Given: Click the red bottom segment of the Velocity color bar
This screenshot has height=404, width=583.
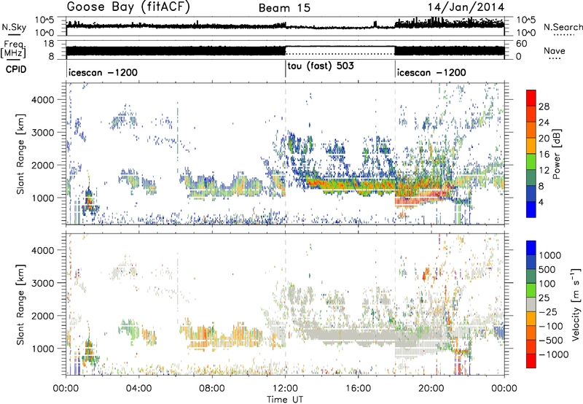Looking at the screenshot, I should pos(531,361).
